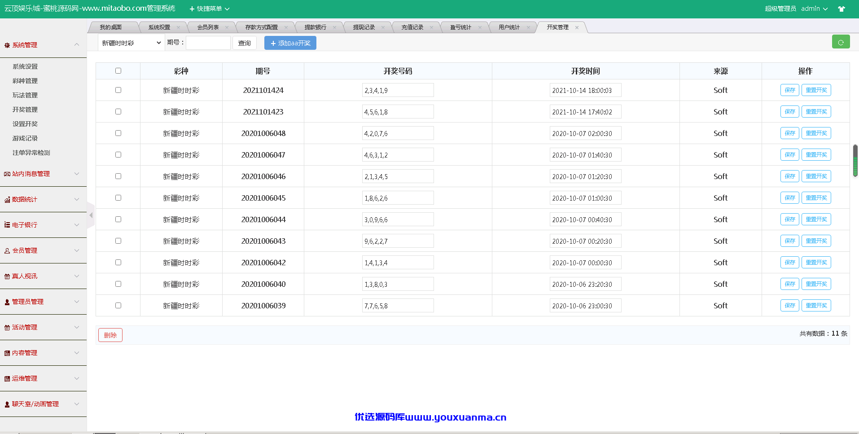This screenshot has width=859, height=434.
Task: Click the 期号 search input field
Action: [208, 43]
